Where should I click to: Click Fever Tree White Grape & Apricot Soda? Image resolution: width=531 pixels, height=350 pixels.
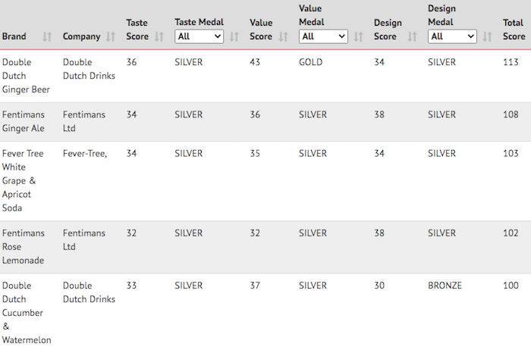tap(23, 180)
